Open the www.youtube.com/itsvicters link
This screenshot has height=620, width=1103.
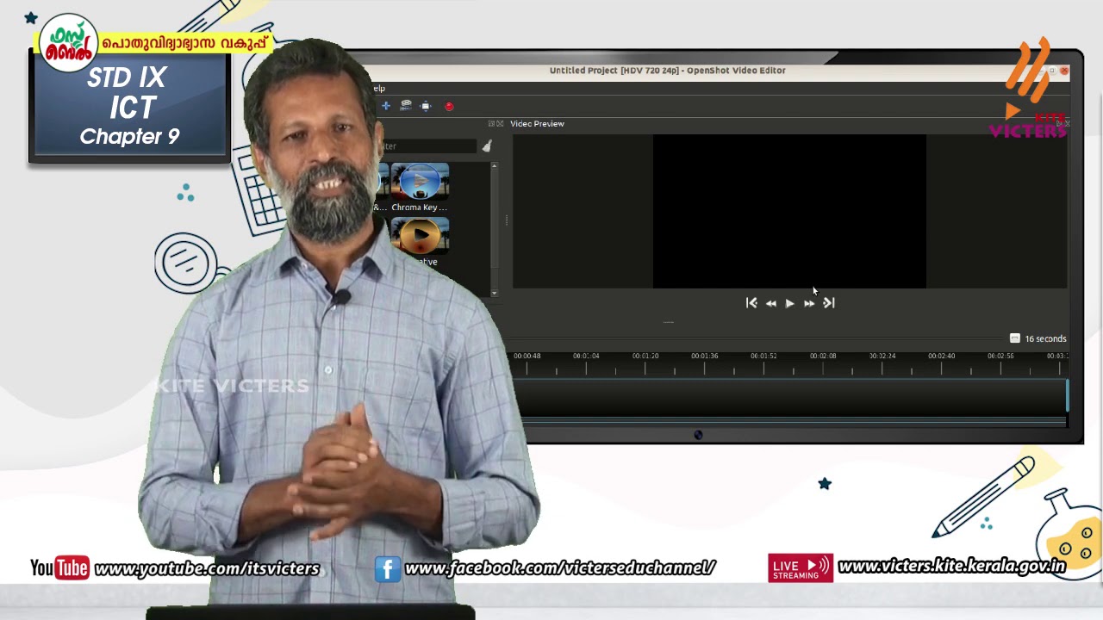coord(207,568)
